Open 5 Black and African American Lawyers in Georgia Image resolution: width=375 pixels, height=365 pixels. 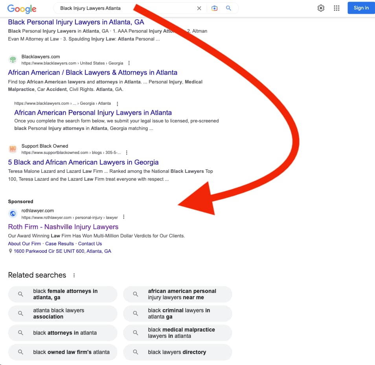click(83, 162)
